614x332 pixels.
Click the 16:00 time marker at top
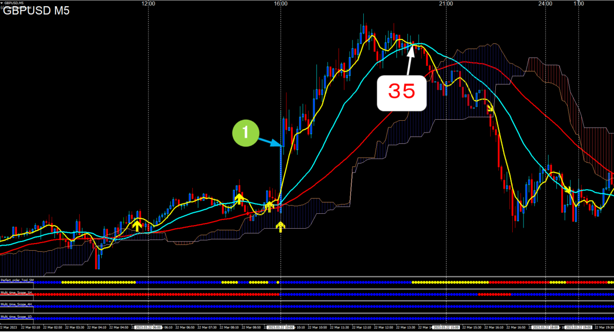pyautogui.click(x=280, y=4)
